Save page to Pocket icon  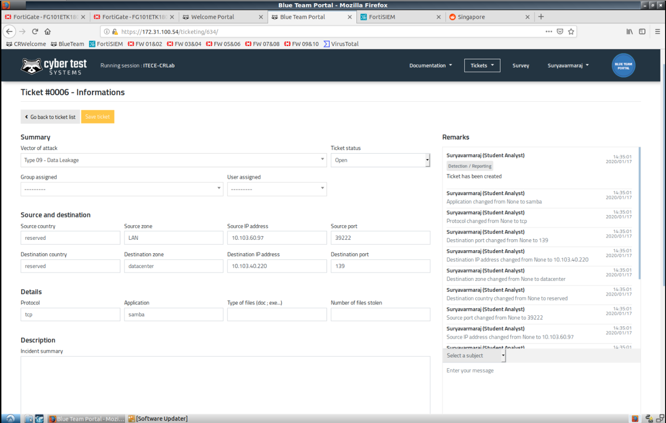click(560, 31)
